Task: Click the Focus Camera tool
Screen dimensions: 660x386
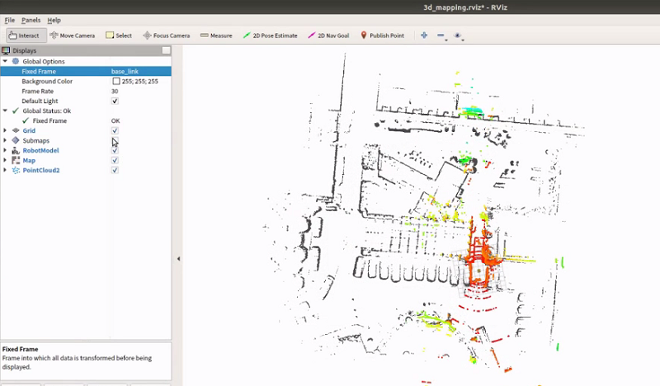Action: click(x=166, y=35)
